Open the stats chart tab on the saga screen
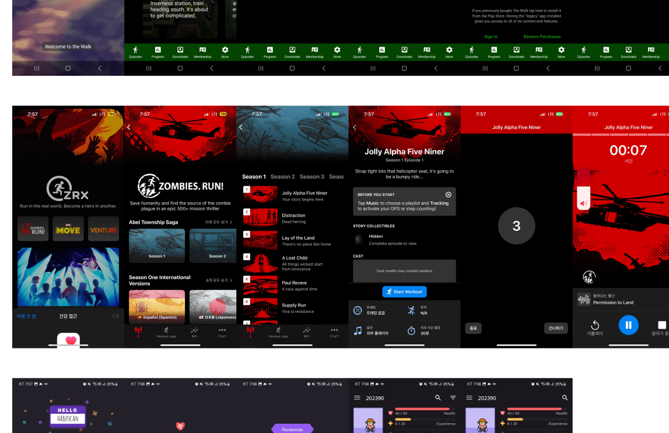669x433 pixels. pos(194,332)
